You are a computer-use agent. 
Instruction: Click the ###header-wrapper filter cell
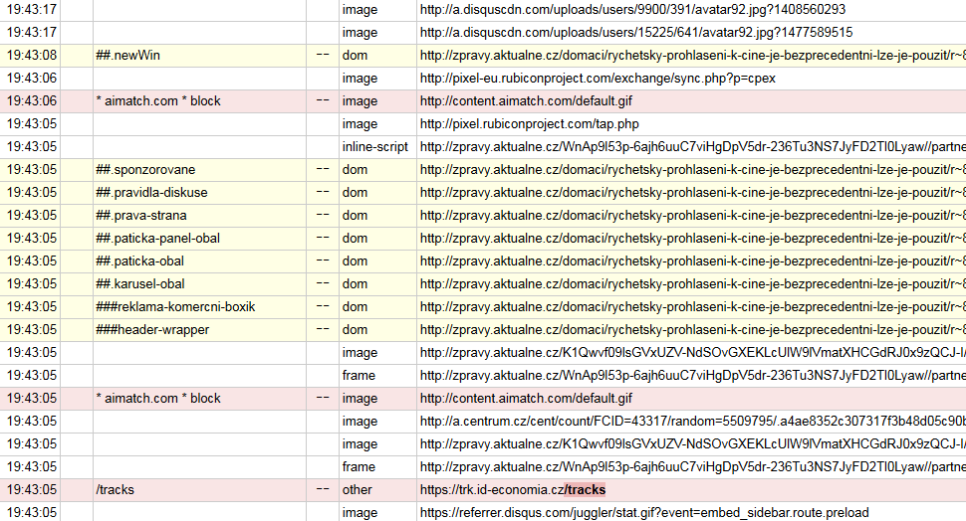coord(152,329)
